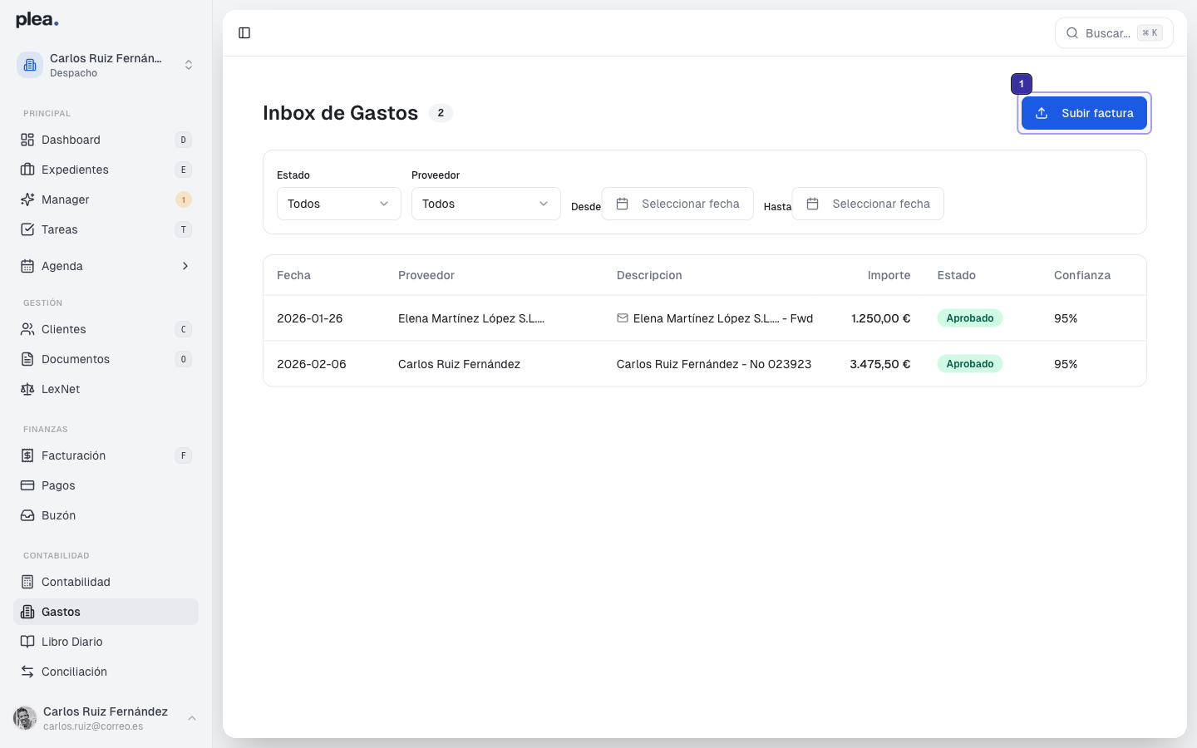
Task: Click carlos.ruiz@correo.es email text
Action: [x=93, y=726]
